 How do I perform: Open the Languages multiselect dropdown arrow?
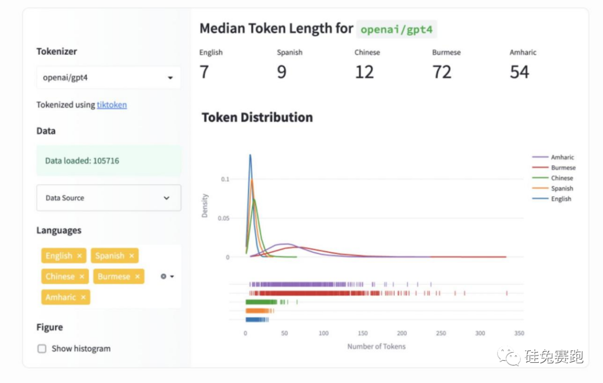173,276
